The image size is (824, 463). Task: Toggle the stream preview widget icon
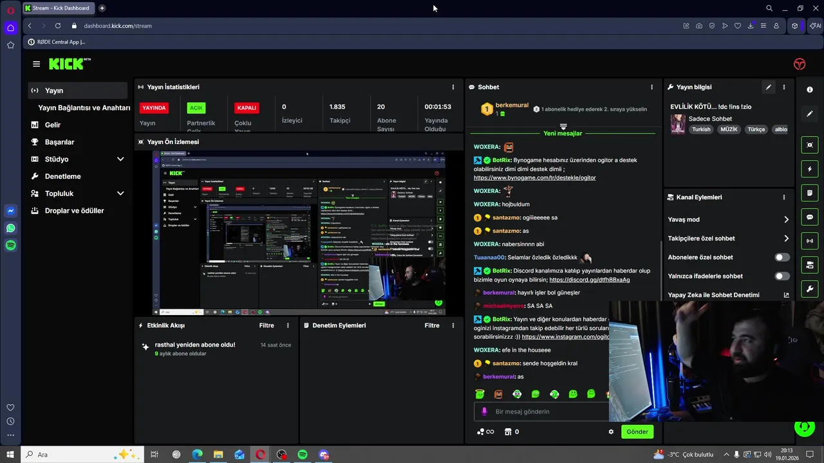click(x=810, y=145)
